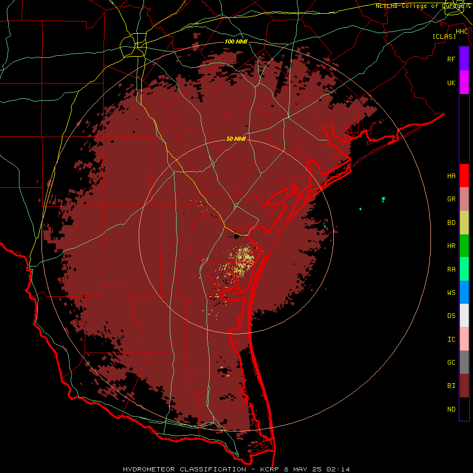Image resolution: width=473 pixels, height=473 pixels.
Task: Click the ND black legend swatch
Action: point(464,409)
